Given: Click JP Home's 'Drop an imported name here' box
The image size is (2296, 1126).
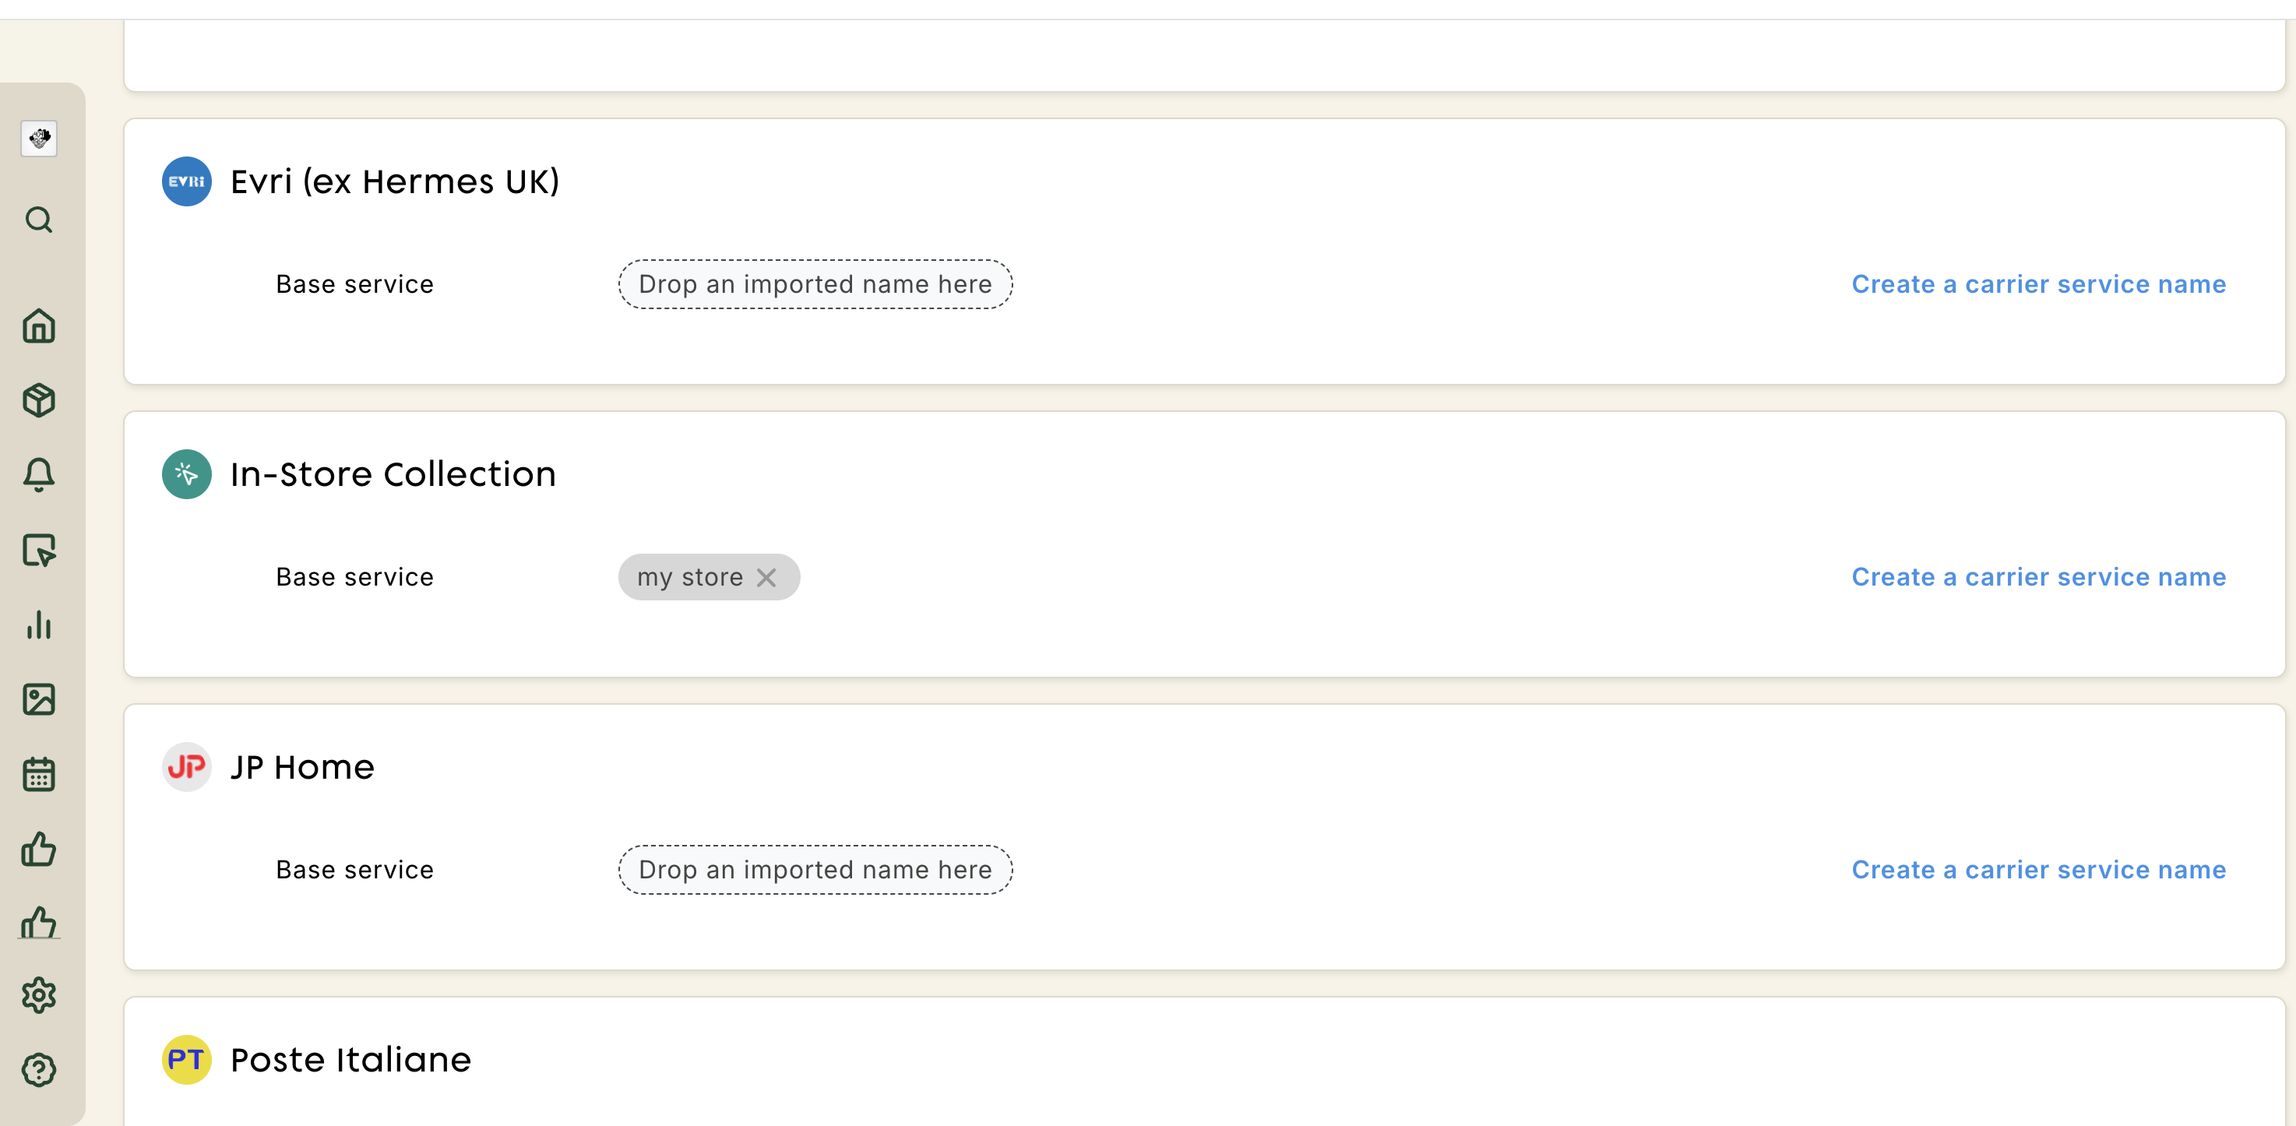Looking at the screenshot, I should (x=815, y=870).
